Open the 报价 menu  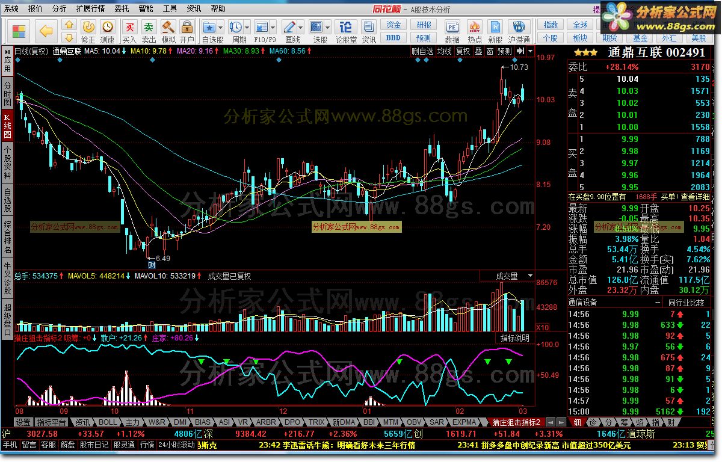[x=35, y=9]
